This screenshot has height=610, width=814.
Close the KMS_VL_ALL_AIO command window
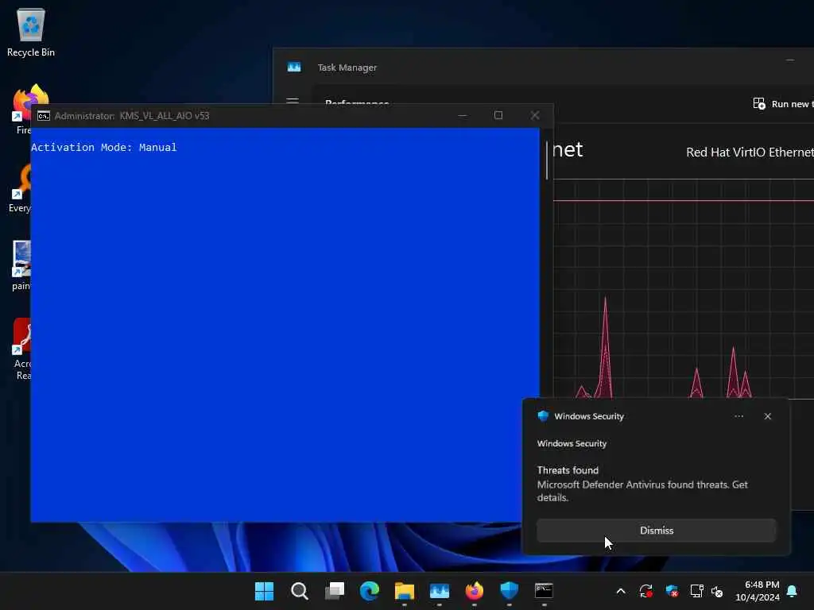pos(535,115)
